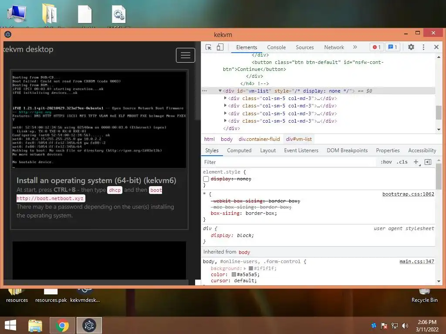Screen dimensions: 446x334
Task: Select the resources folder on desktop
Action: [x=17, y=296]
